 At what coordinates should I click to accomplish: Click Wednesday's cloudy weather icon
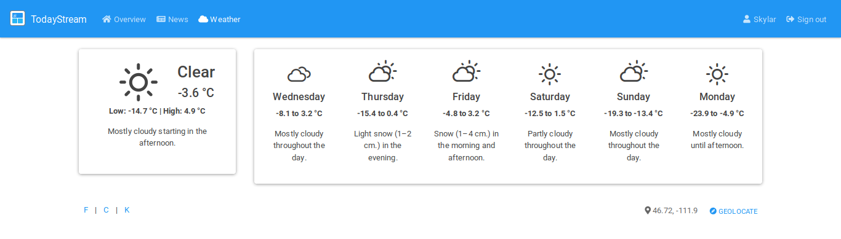[299, 74]
